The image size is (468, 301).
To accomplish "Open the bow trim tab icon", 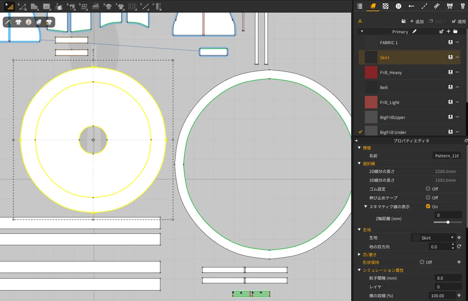I will [x=450, y=6].
